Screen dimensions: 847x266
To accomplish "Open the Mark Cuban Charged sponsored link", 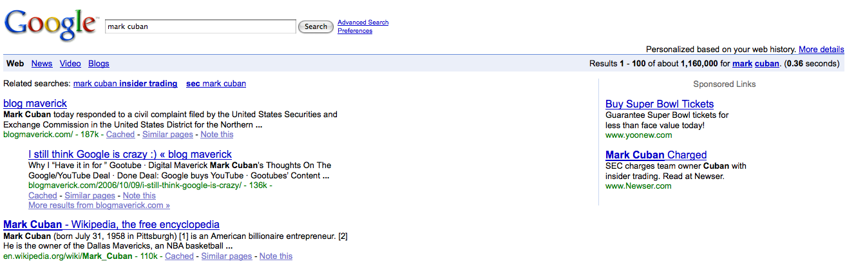I will click(656, 155).
